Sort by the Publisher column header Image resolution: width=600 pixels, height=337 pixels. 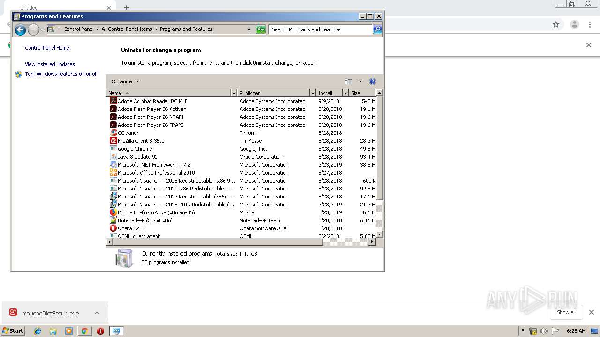[x=274, y=93]
